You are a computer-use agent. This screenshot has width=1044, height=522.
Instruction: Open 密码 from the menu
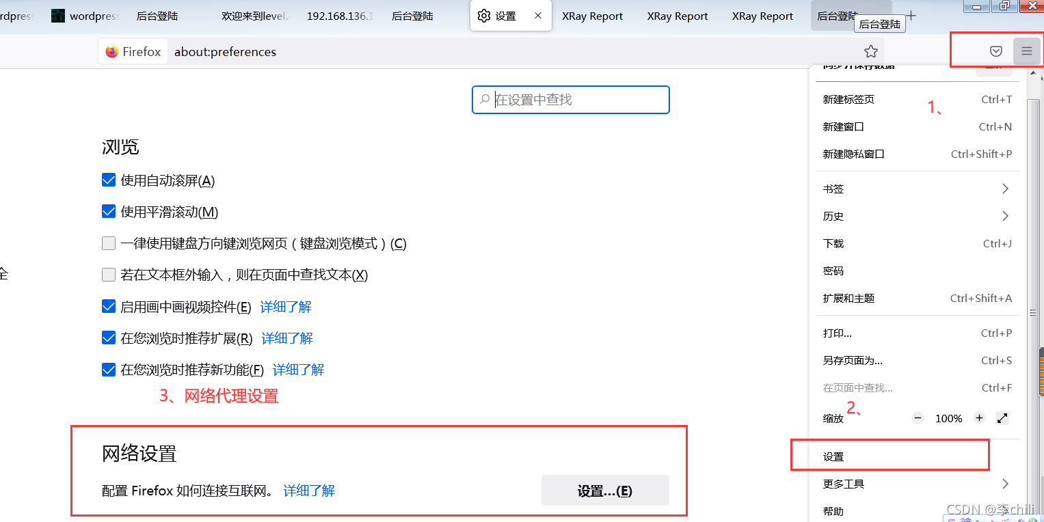(916, 271)
